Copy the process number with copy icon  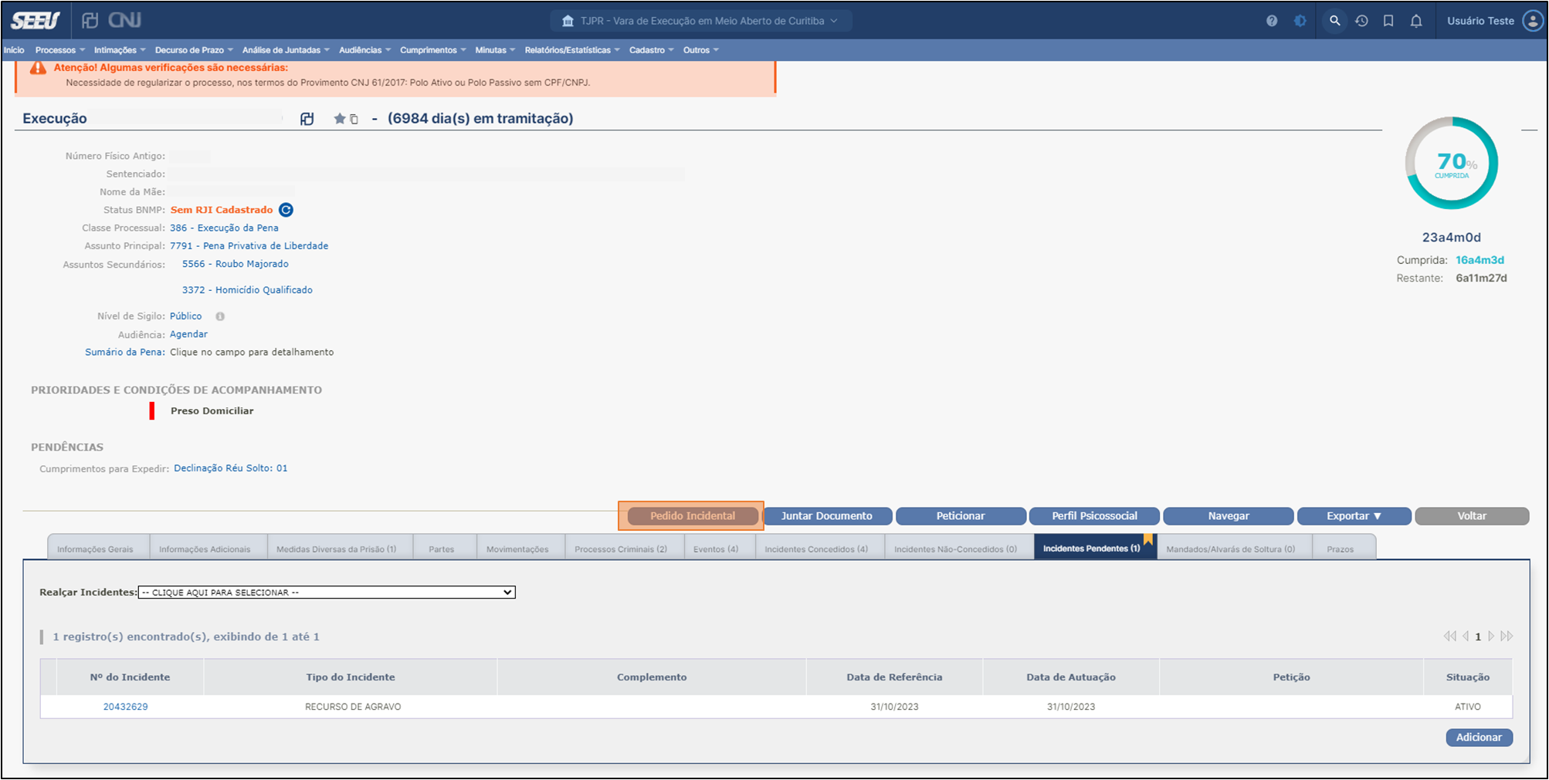pyautogui.click(x=354, y=120)
